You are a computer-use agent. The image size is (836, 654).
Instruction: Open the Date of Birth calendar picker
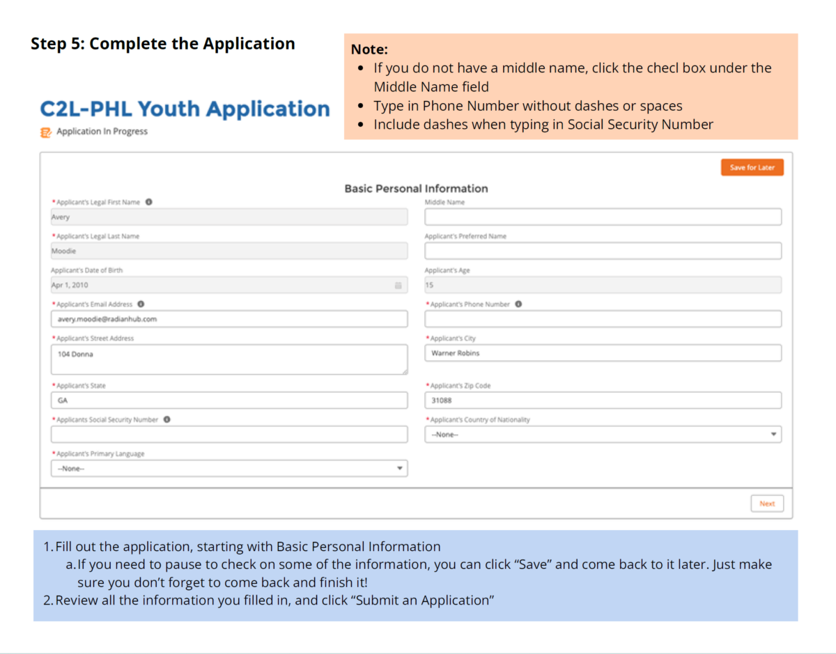coord(398,286)
